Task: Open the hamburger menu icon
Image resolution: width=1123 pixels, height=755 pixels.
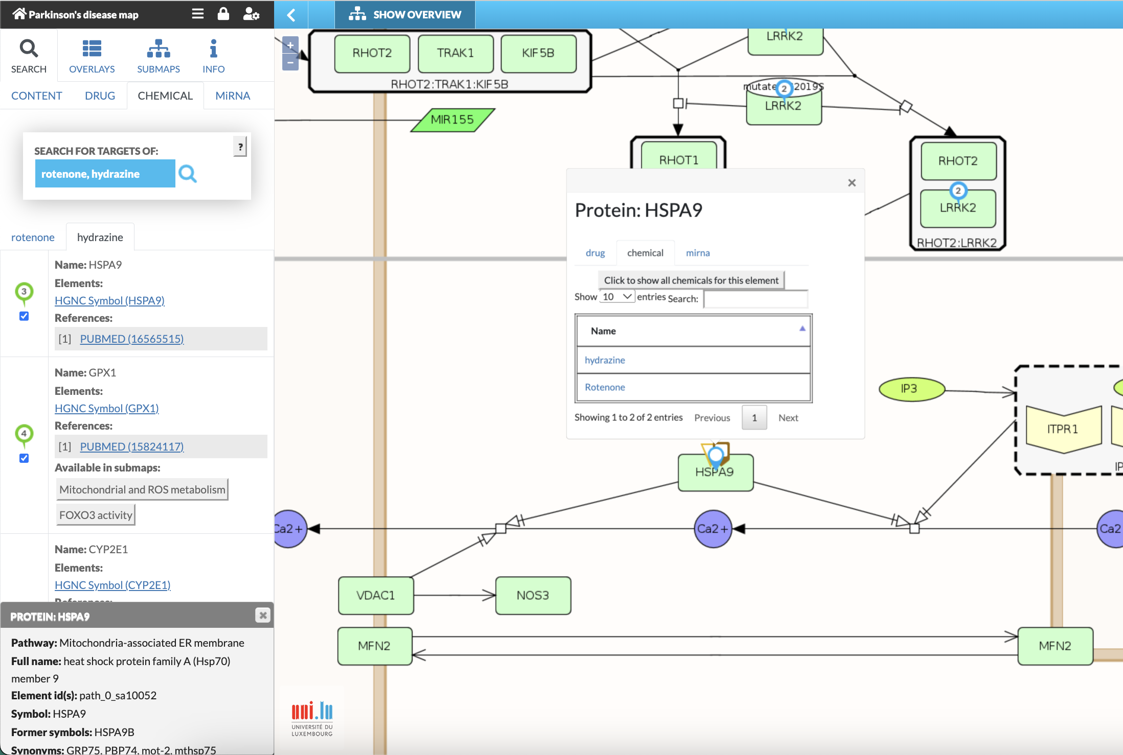Action: point(198,14)
